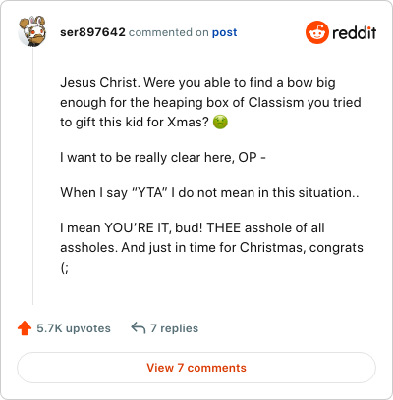The width and height of the screenshot is (393, 400).
Task: Click the 7 replies label
Action: pyautogui.click(x=174, y=328)
